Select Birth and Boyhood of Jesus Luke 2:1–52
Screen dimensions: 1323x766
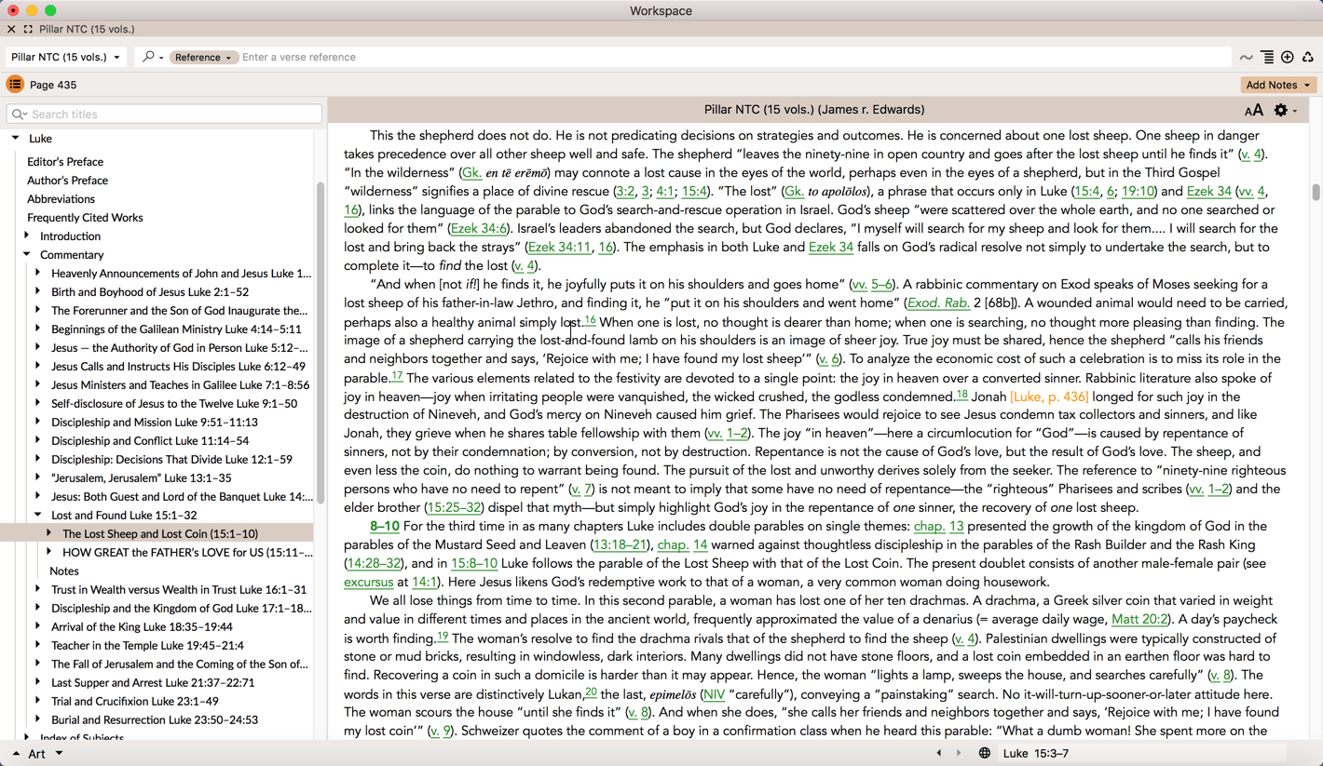point(150,292)
